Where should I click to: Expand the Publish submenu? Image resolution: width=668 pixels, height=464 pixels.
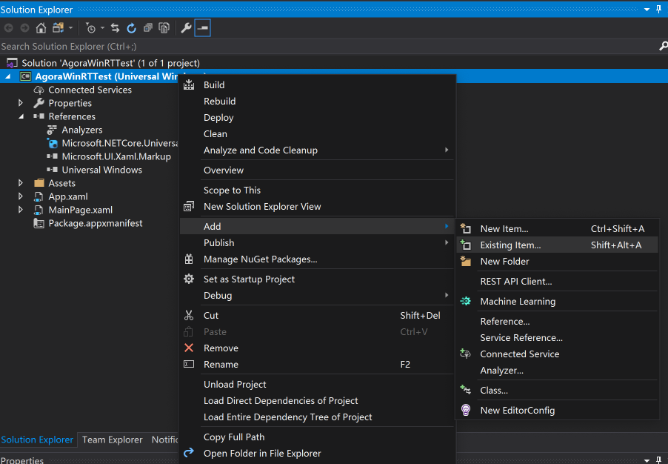318,242
